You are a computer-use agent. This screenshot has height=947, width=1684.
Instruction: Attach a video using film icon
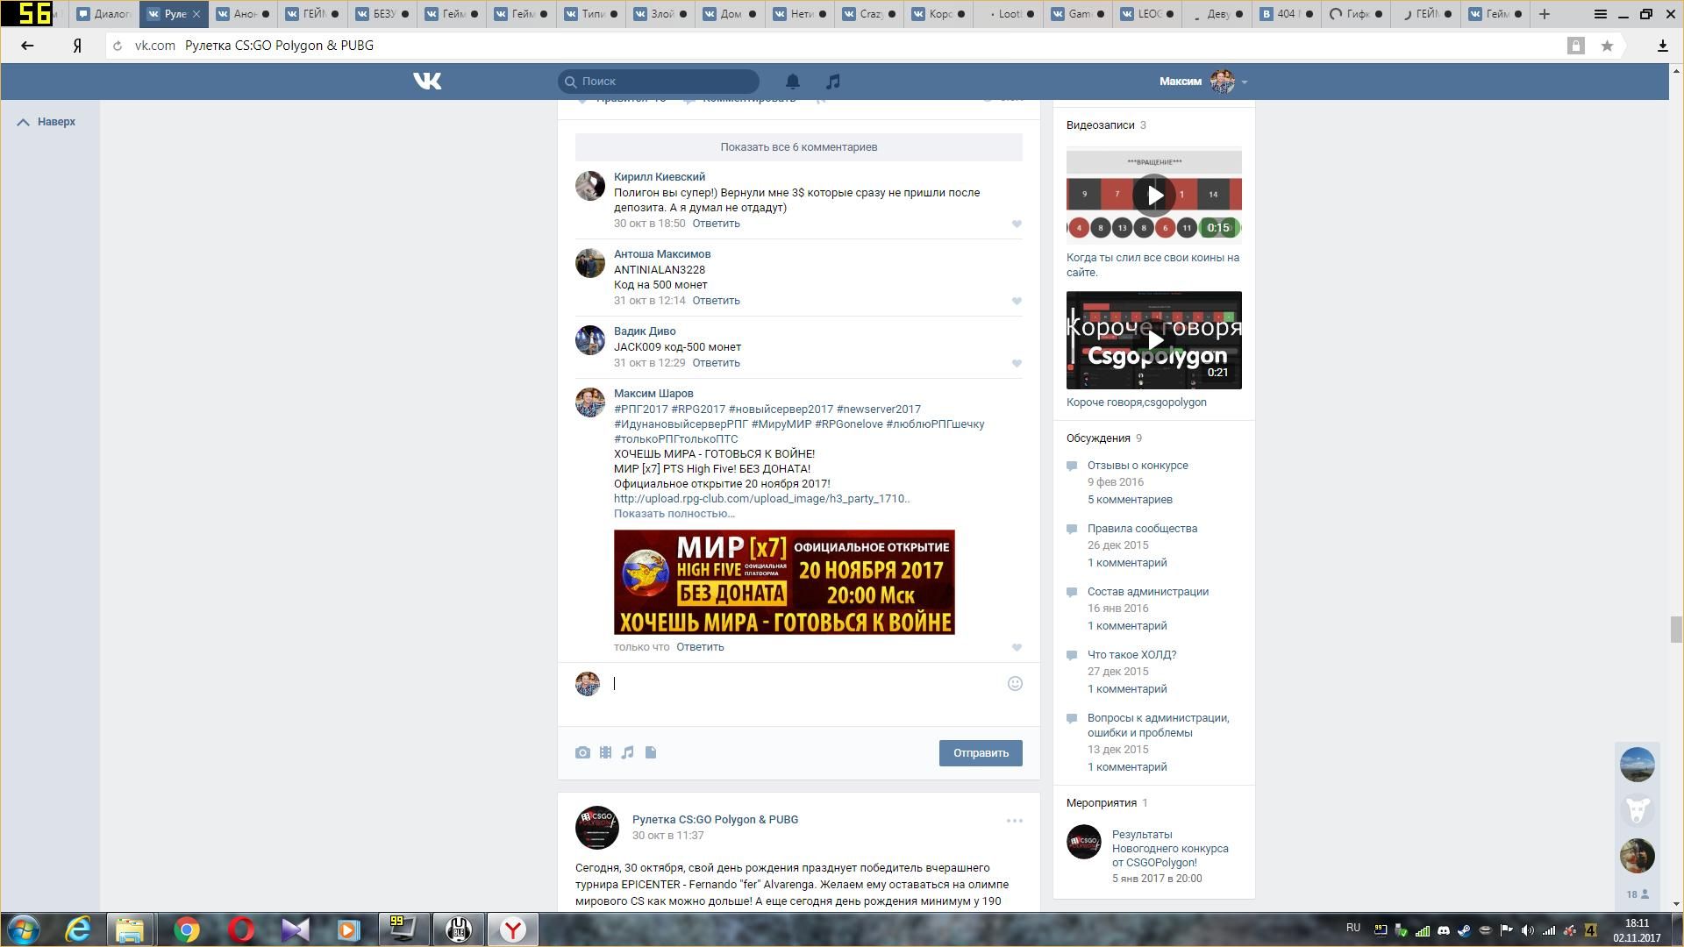tap(605, 753)
